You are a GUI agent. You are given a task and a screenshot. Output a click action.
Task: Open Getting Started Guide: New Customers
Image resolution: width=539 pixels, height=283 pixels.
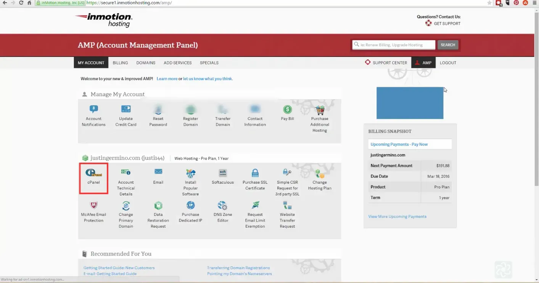[x=119, y=268]
